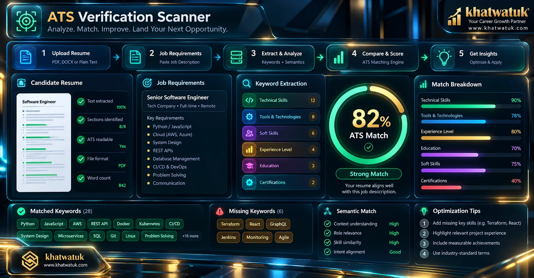Open the www.khatwatuk.com link at top right

[x=498, y=28]
